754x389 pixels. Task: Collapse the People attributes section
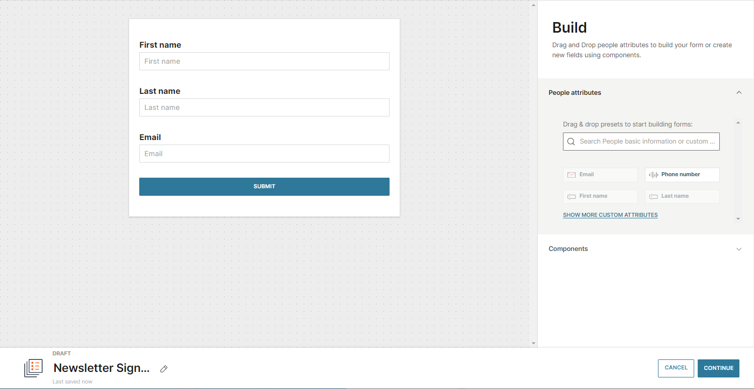pos(739,93)
